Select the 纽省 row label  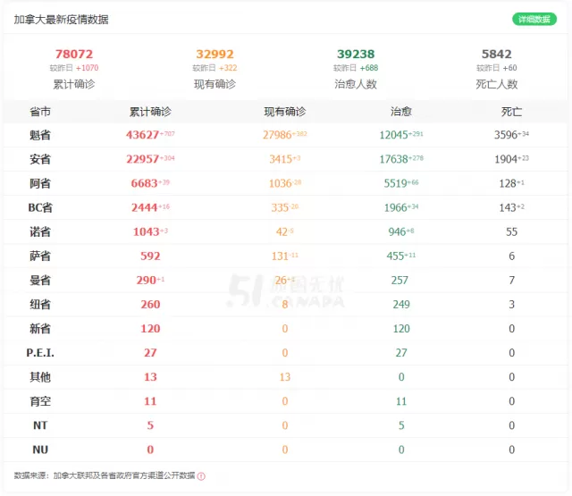pyautogui.click(x=40, y=305)
